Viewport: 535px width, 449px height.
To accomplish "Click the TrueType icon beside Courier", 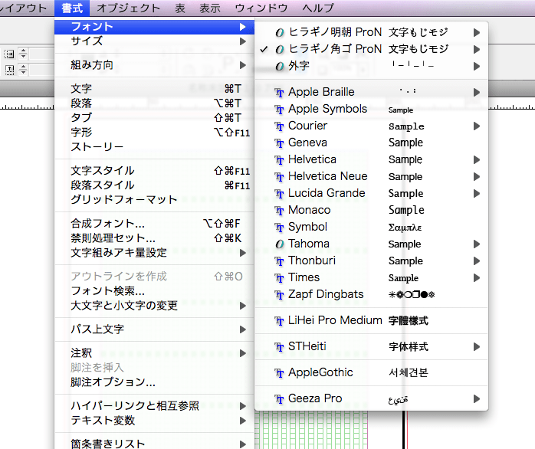I will tap(280, 126).
